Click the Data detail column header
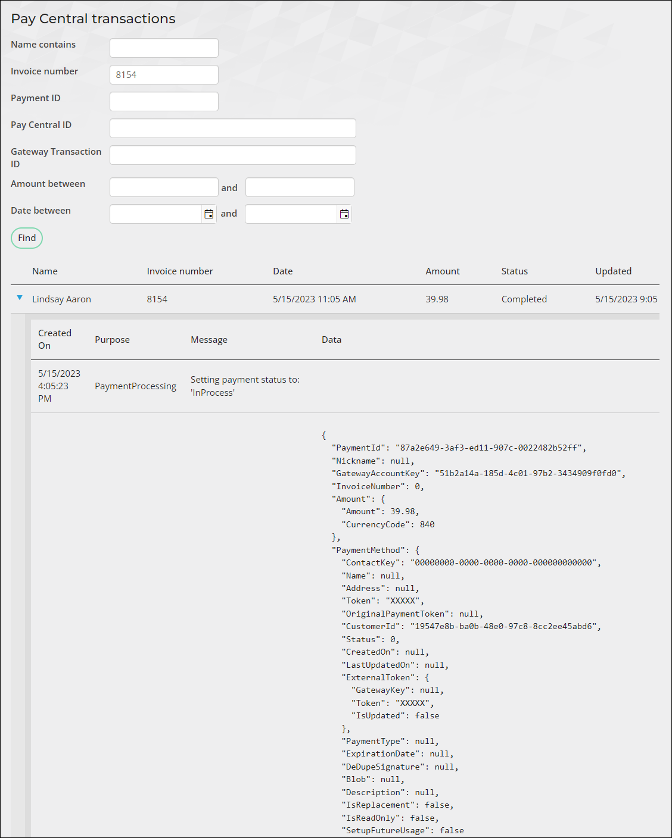672x838 pixels. [332, 340]
